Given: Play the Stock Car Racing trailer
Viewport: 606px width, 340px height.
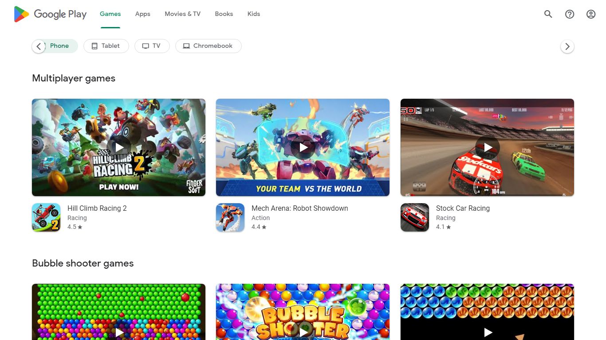Looking at the screenshot, I should [x=488, y=147].
